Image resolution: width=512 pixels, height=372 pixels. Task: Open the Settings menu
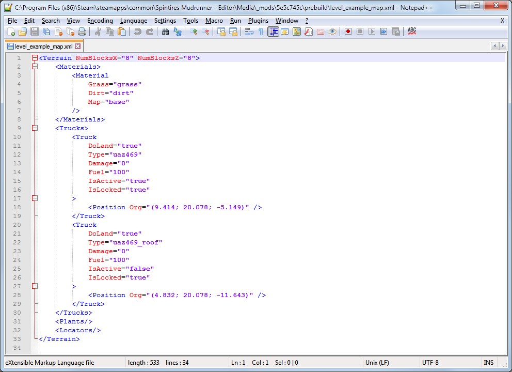coord(165,21)
